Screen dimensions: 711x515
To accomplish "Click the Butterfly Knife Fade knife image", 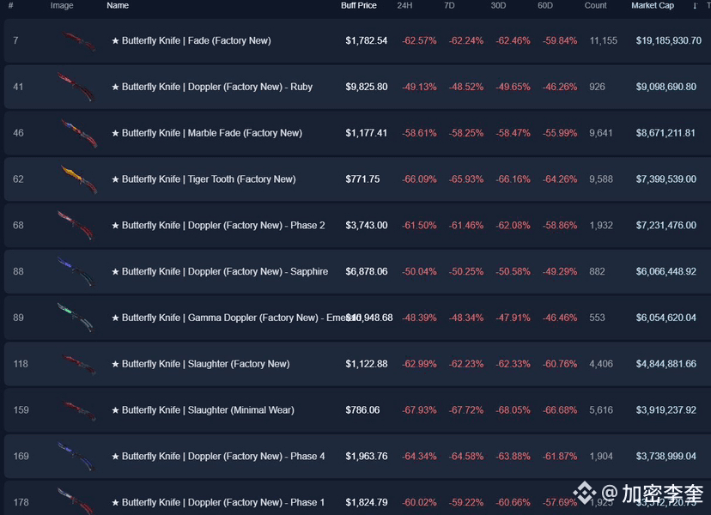I will coord(78,40).
